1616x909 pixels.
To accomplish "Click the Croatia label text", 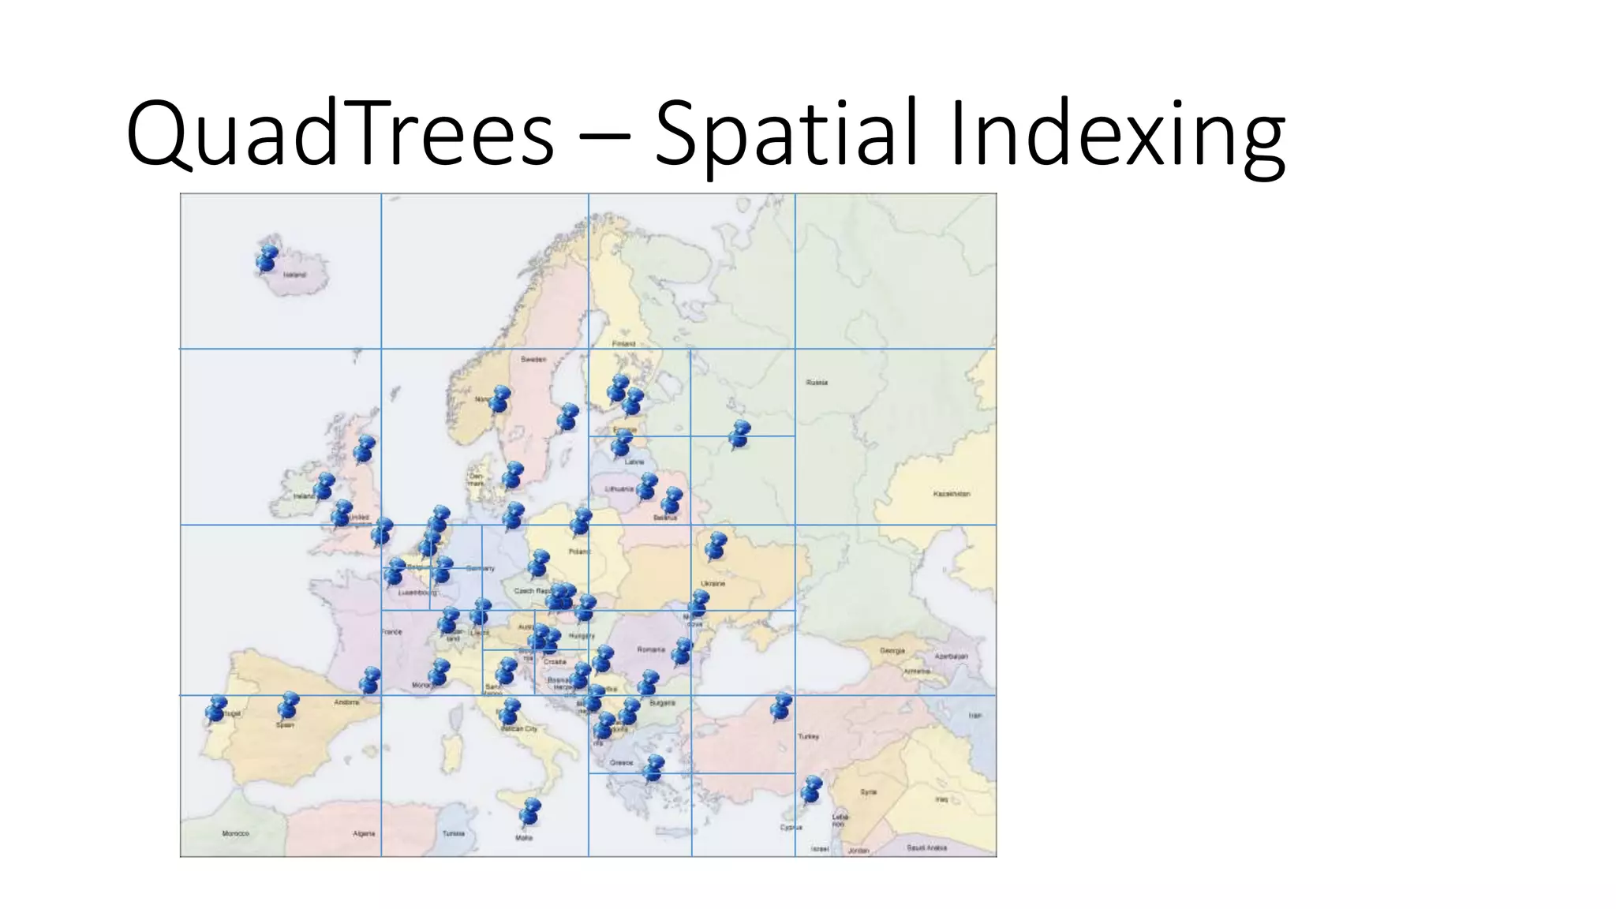I will pyautogui.click(x=555, y=662).
